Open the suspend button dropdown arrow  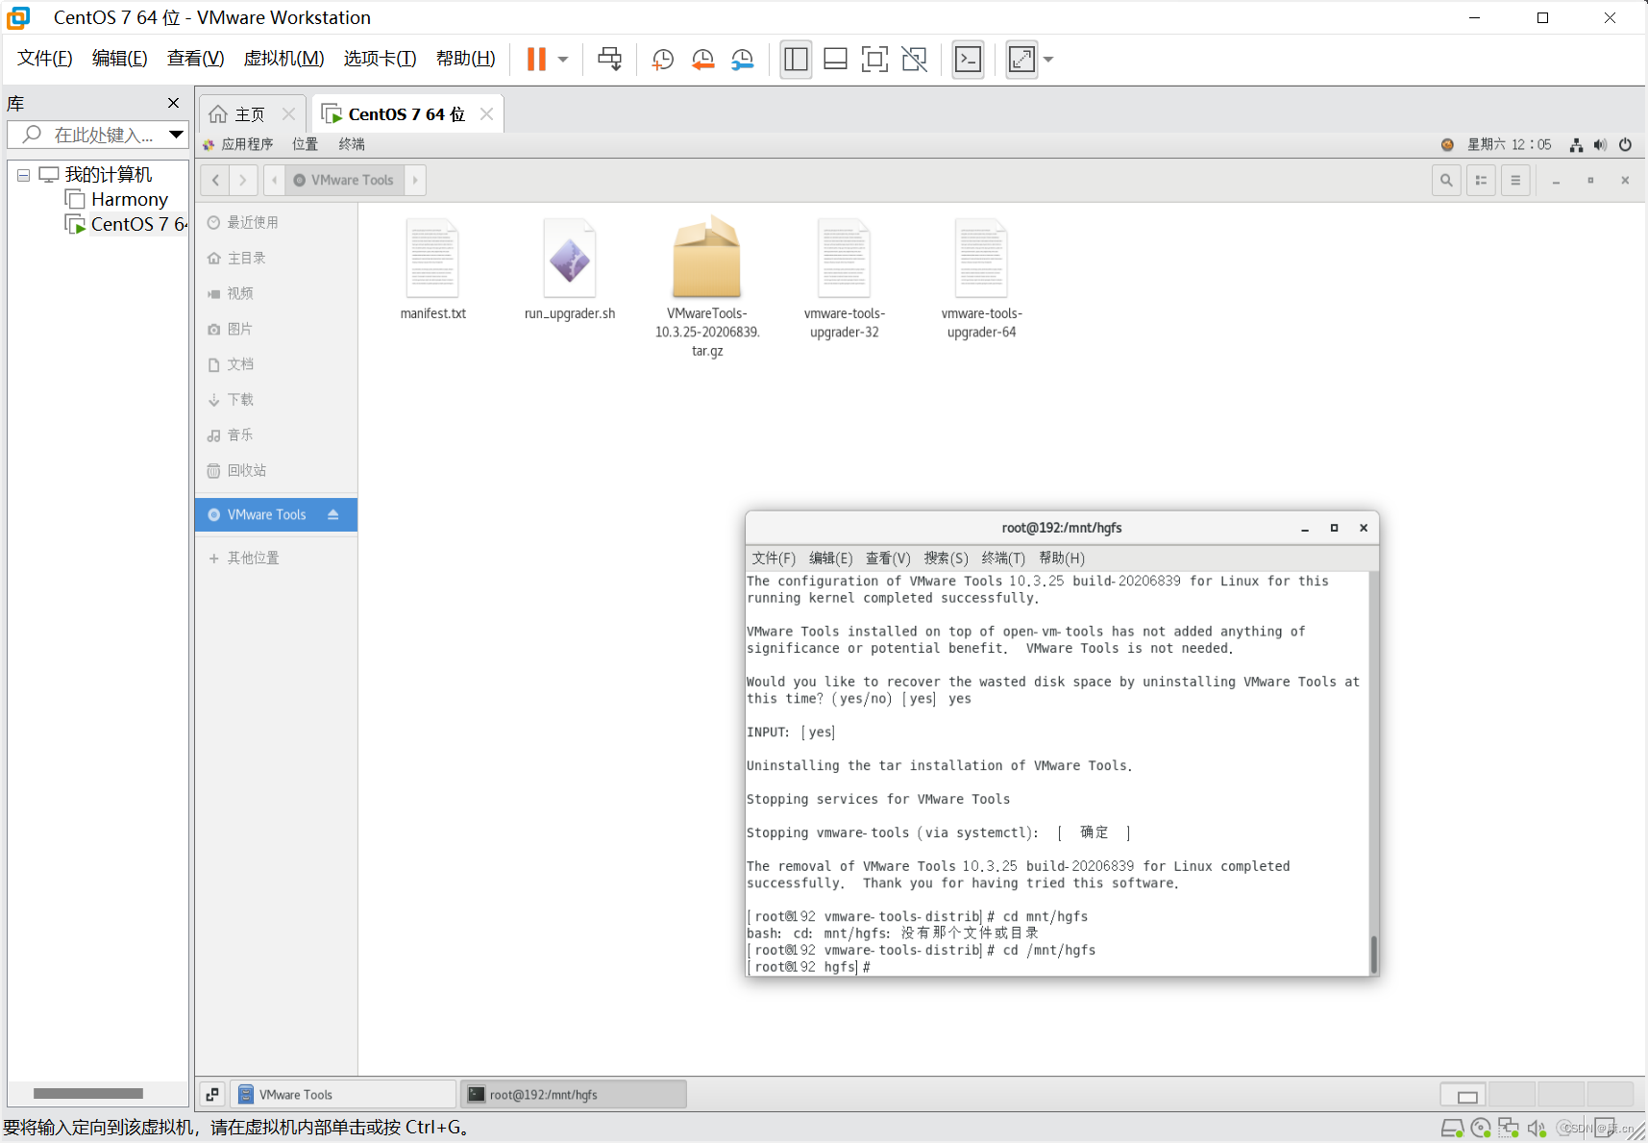(x=563, y=59)
